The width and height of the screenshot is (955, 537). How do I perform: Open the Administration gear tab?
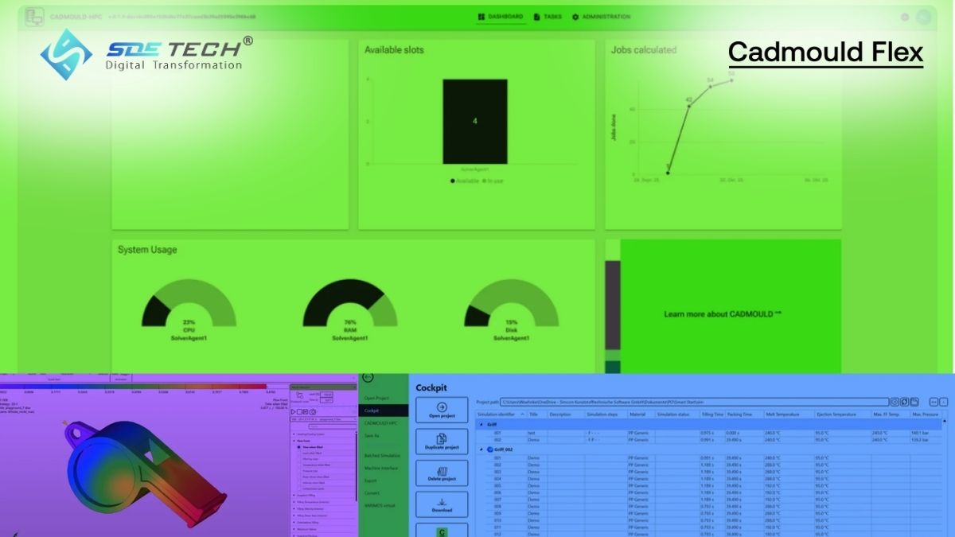pos(601,17)
